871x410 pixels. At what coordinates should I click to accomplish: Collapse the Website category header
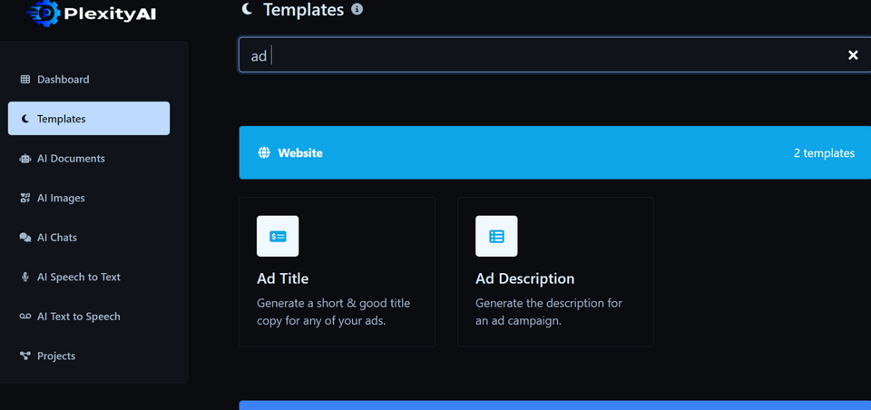(x=554, y=153)
